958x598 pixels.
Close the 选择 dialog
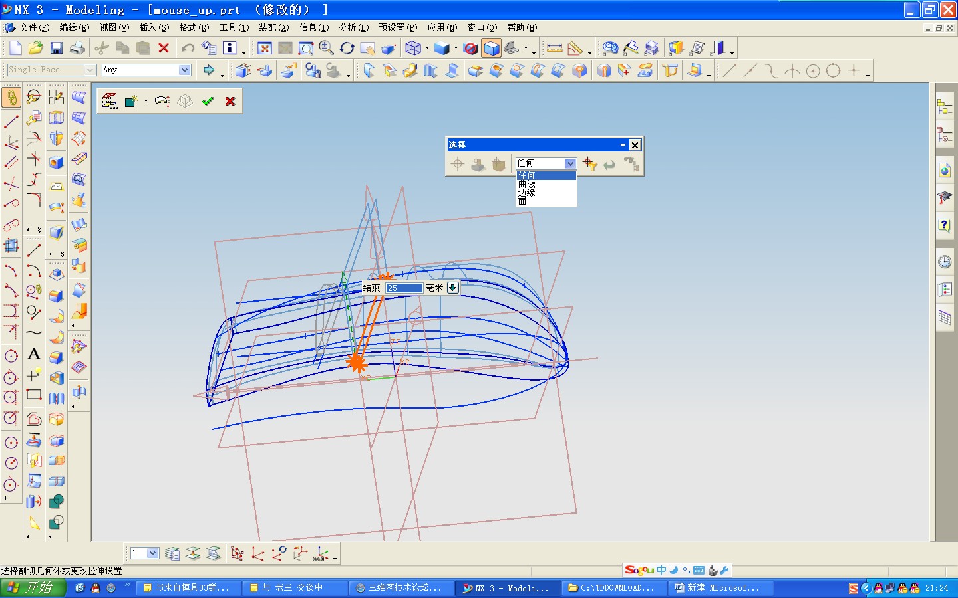click(635, 145)
